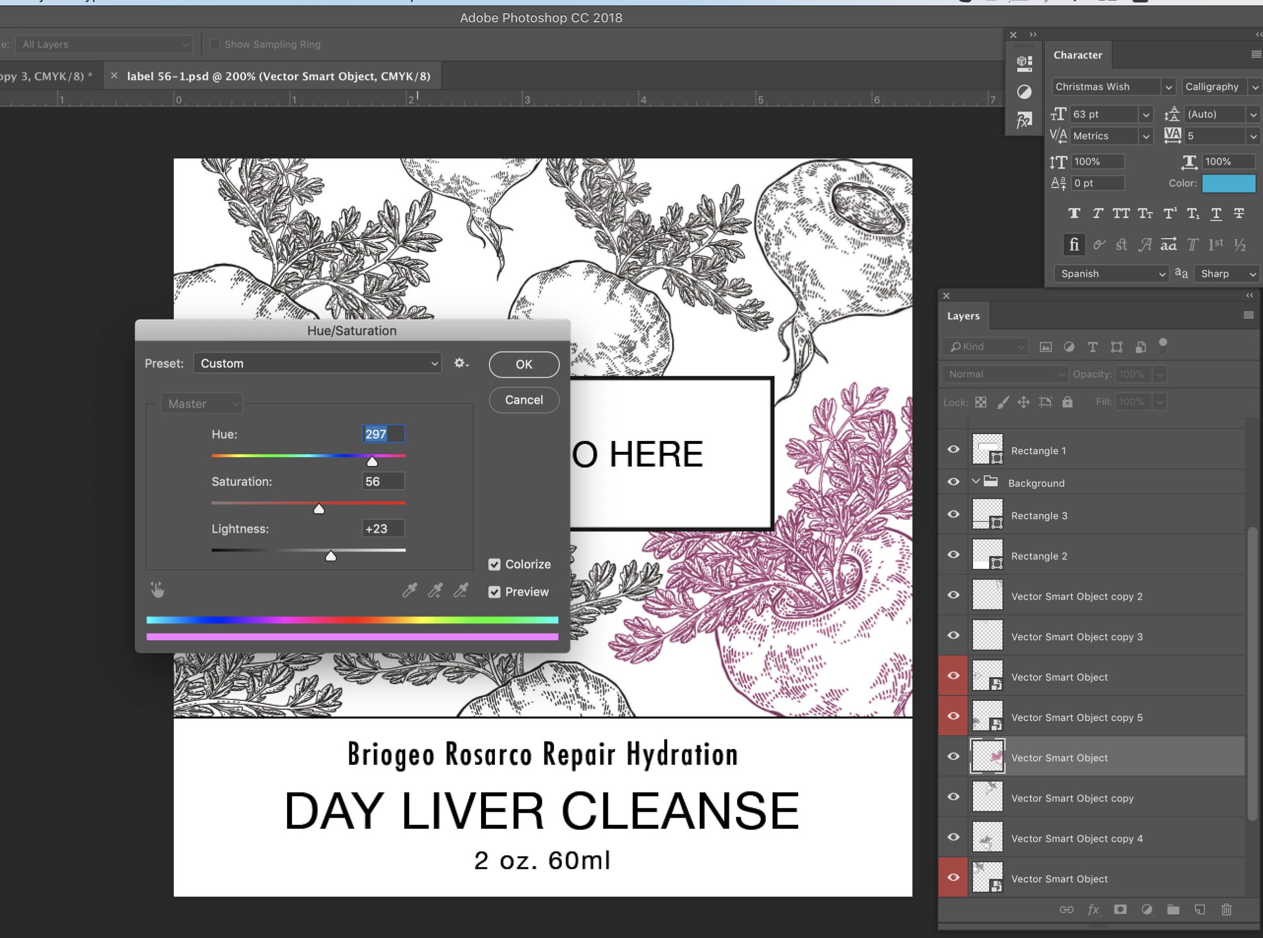The width and height of the screenshot is (1263, 938).
Task: Open the Character panel options menu
Action: click(x=1256, y=55)
